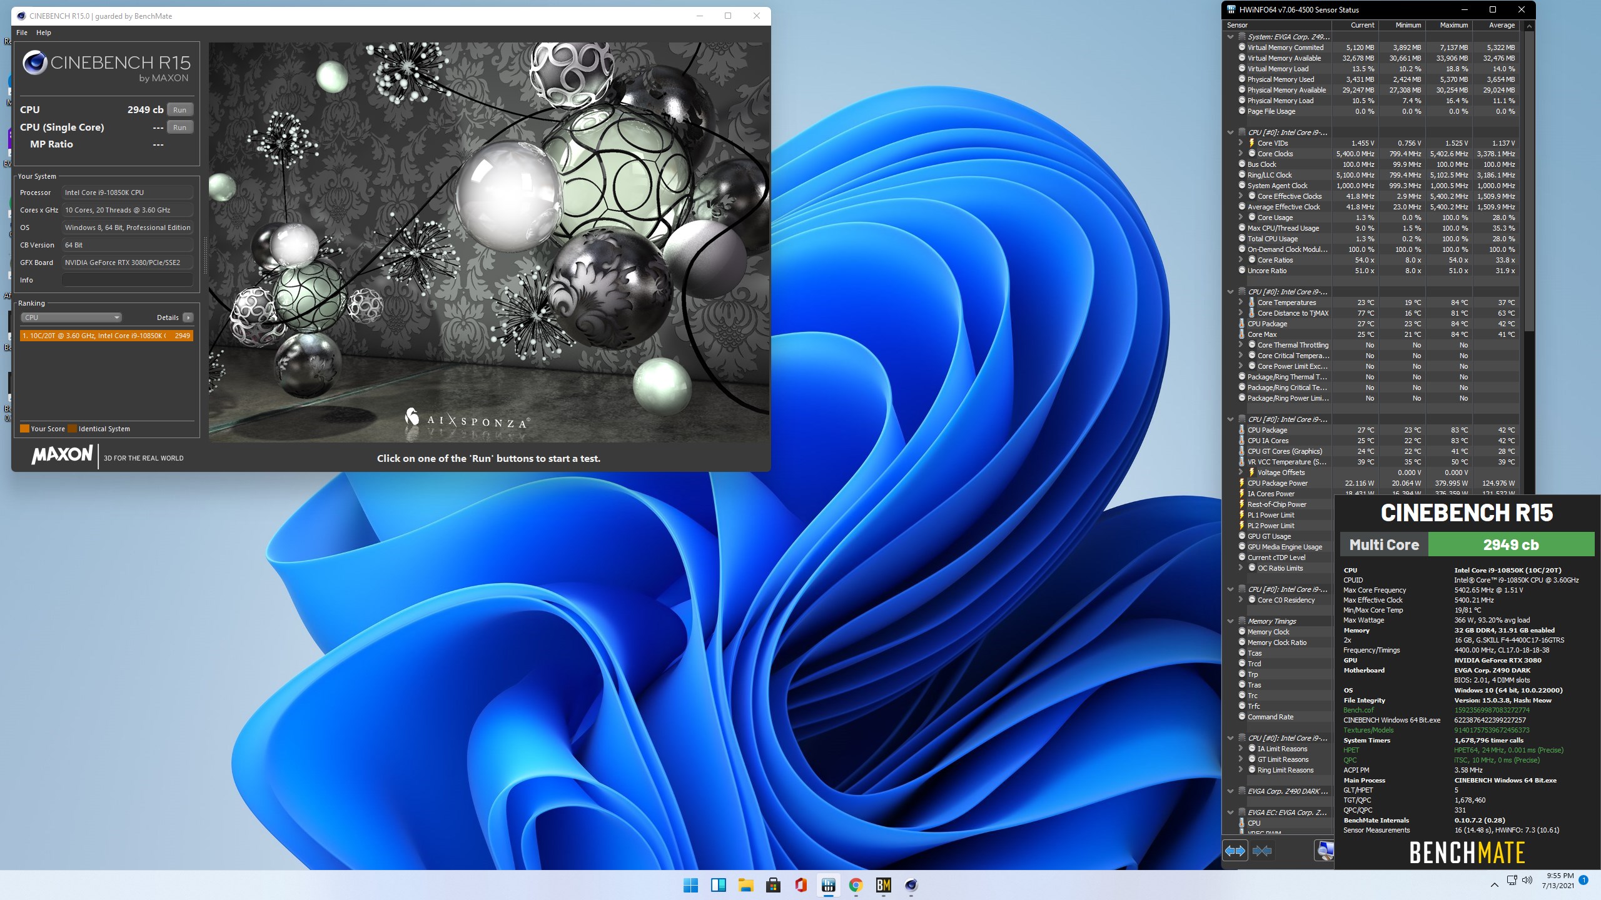Collapse the Memory Timings sensor group
This screenshot has height=900, width=1601.
(1230, 621)
